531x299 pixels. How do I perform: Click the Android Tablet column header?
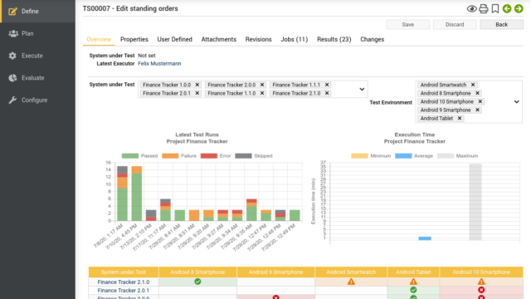point(413,272)
